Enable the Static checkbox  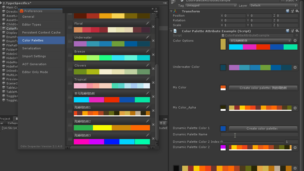point(283,1)
